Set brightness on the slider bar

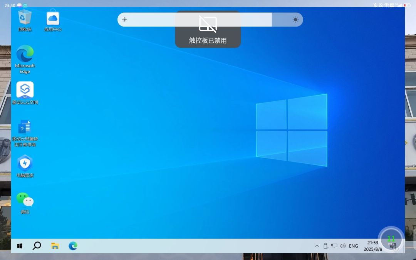click(210, 20)
